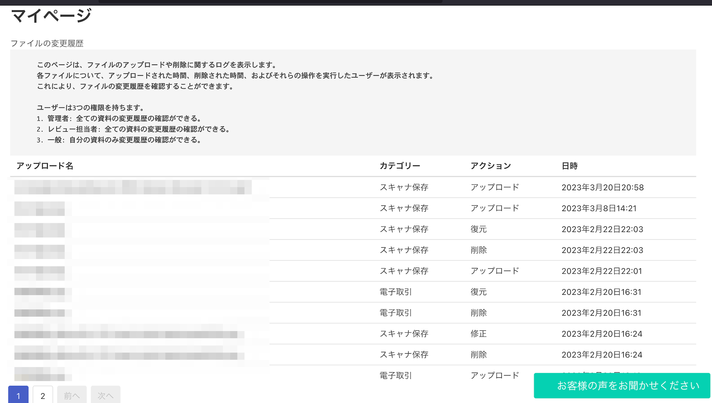712x403 pixels.
Task: Click スキャナ保存 category in 2023年3月20日20:58 row
Action: [x=404, y=187]
